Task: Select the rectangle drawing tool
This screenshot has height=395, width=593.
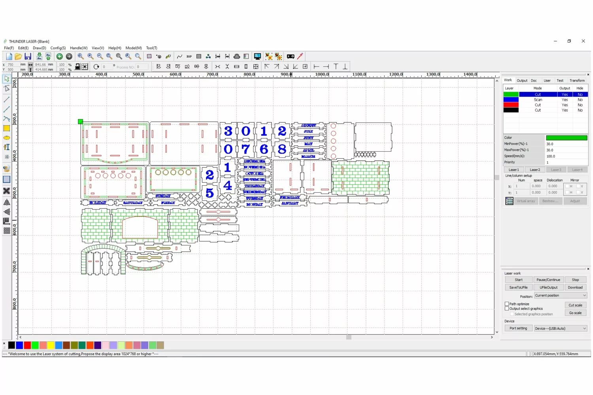Action: click(x=7, y=128)
